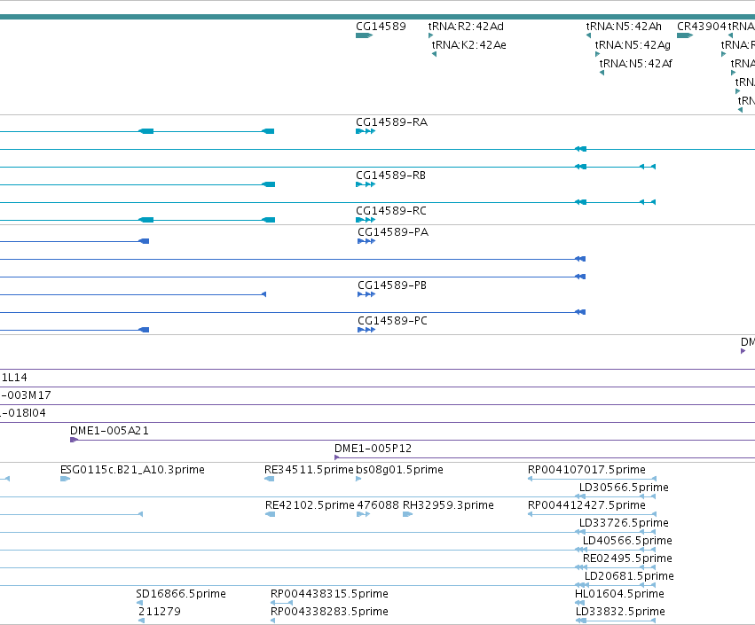The image size is (755, 625).
Task: Select the RP004412427.5prime EST label
Action: (586, 505)
